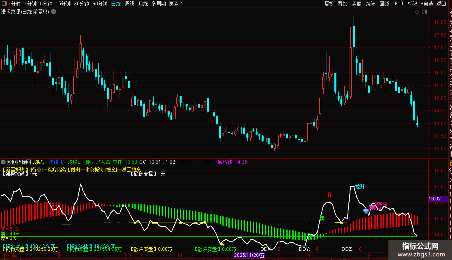Switch to 5分钟 period
452x260 pixels.
pos(46,4)
